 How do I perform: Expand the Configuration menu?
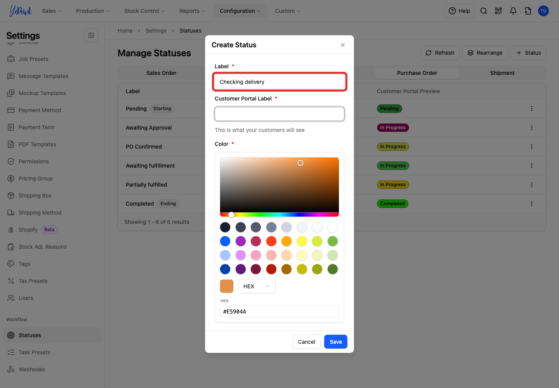pyautogui.click(x=240, y=11)
